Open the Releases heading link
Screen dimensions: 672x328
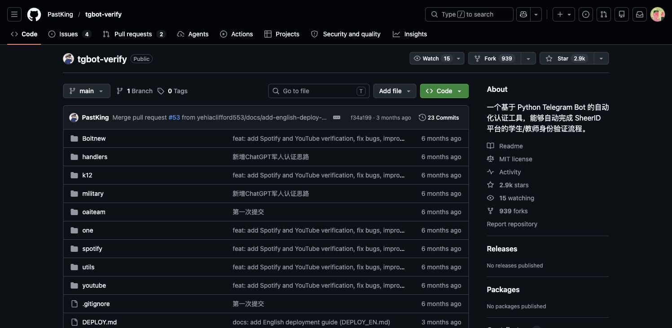(502, 249)
